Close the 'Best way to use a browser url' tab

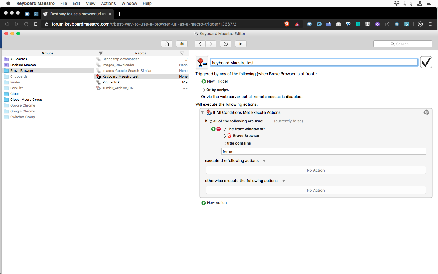tap(110, 14)
